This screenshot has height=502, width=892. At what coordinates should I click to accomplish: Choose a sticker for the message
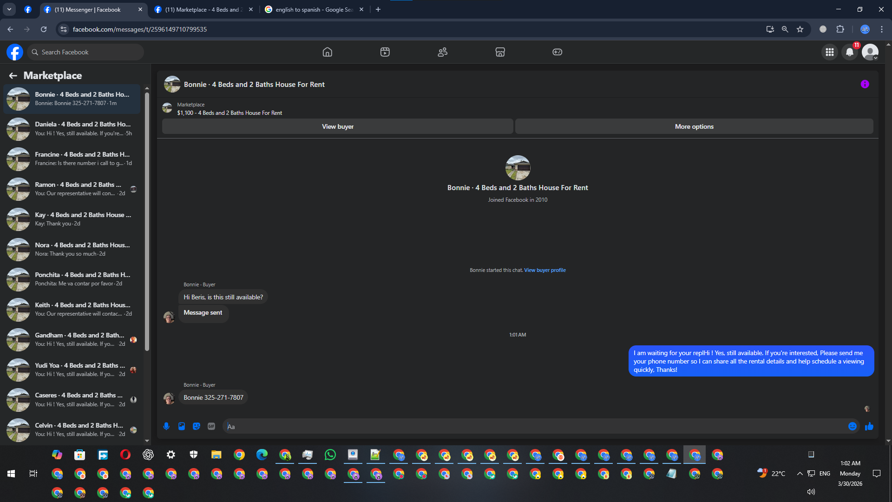click(197, 426)
